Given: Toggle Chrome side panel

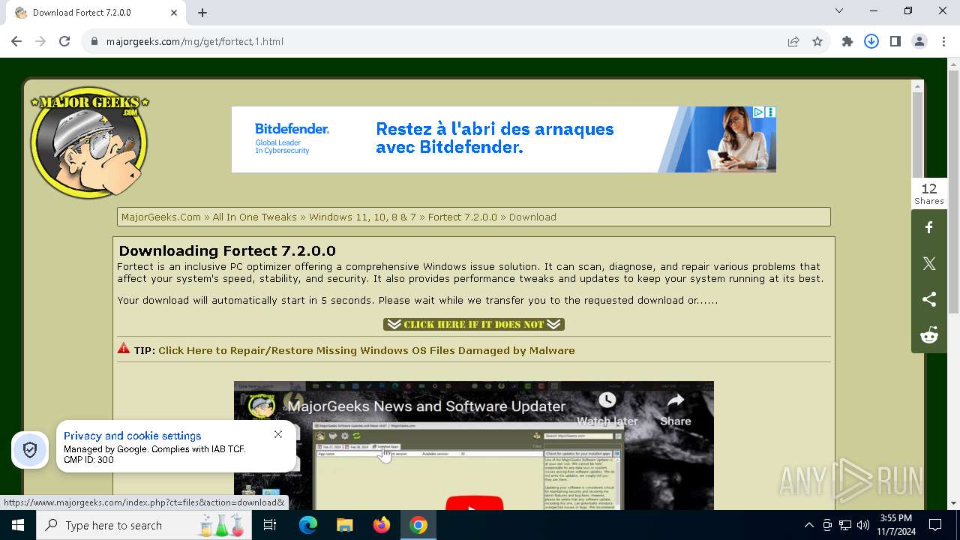Looking at the screenshot, I should coord(895,41).
